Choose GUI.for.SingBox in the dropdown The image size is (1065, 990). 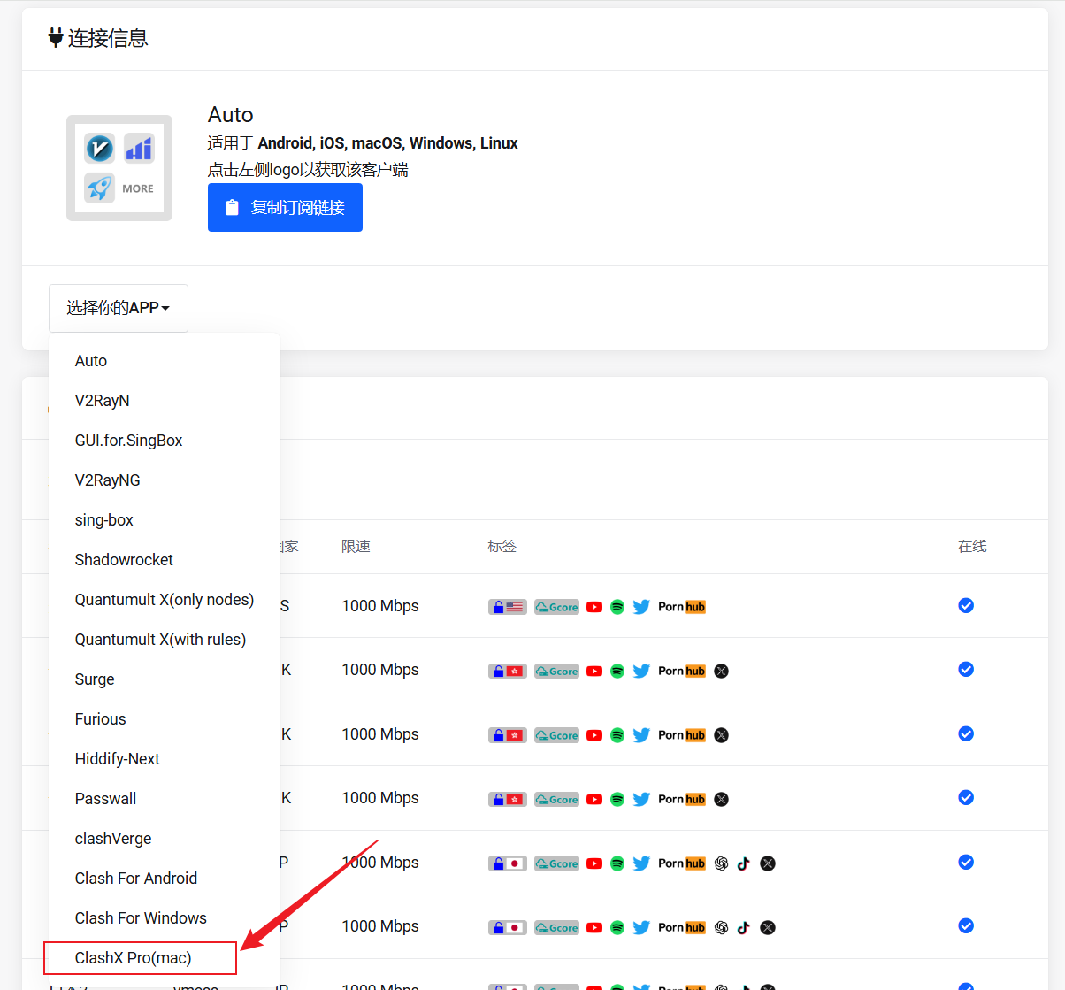[165, 441]
